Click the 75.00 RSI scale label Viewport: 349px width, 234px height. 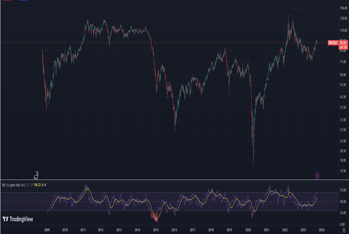coord(343,190)
